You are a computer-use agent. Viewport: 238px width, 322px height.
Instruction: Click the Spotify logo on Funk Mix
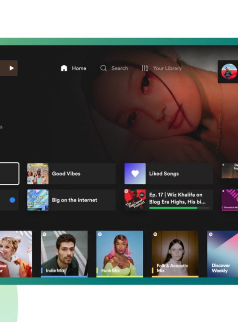(x=100, y=234)
